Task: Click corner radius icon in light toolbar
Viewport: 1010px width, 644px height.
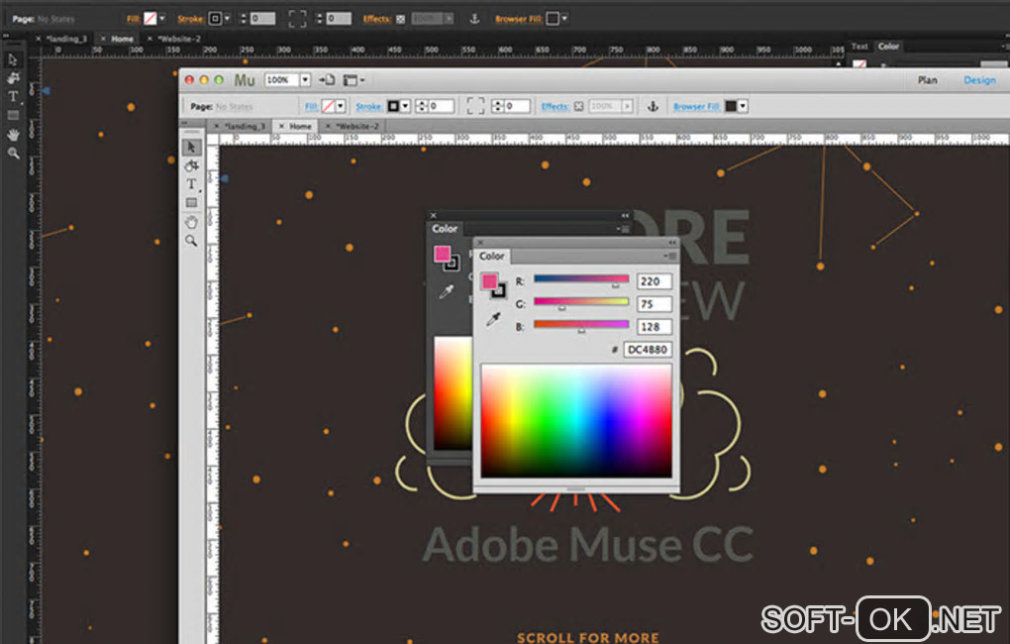Action: [475, 106]
